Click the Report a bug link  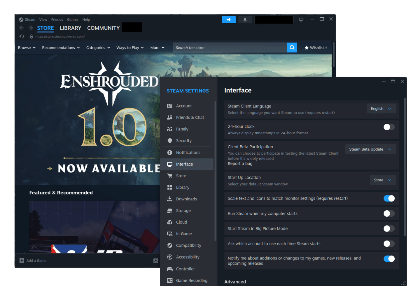[240, 164]
